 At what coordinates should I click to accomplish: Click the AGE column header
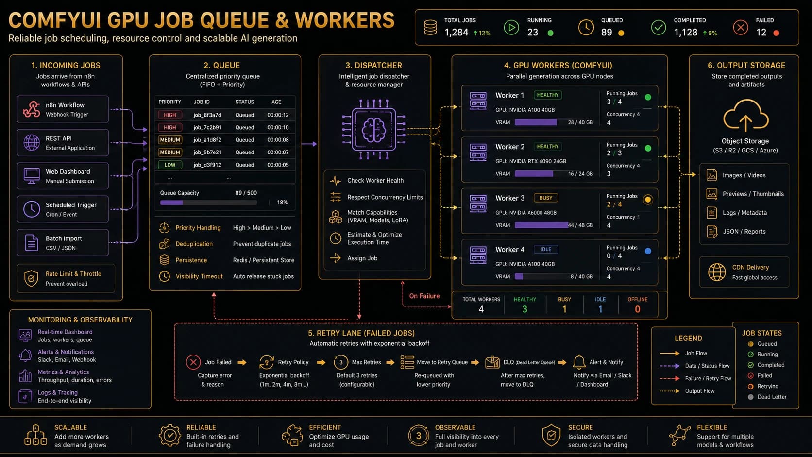pos(276,102)
